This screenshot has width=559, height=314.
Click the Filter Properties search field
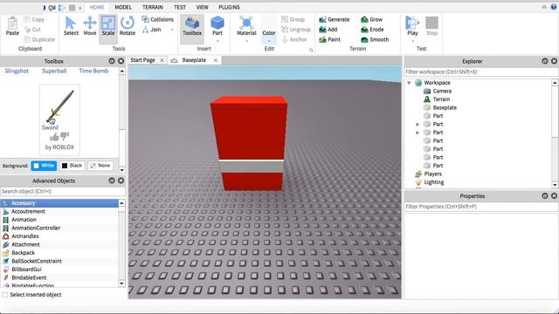(x=480, y=207)
